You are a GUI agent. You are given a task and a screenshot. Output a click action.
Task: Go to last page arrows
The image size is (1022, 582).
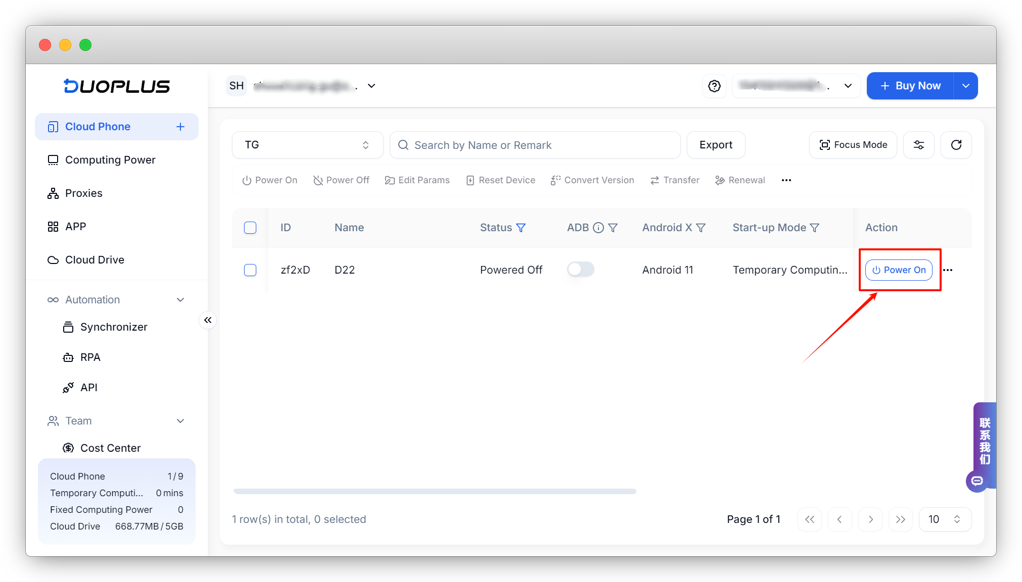point(900,519)
